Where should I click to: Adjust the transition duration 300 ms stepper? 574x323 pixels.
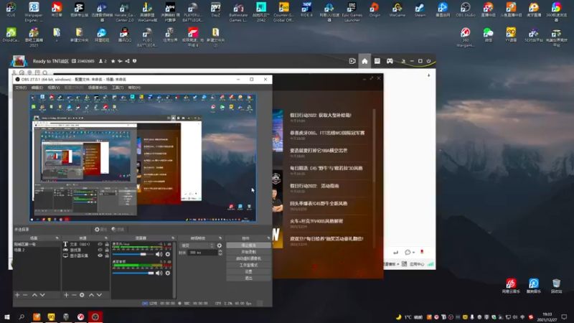click(220, 253)
